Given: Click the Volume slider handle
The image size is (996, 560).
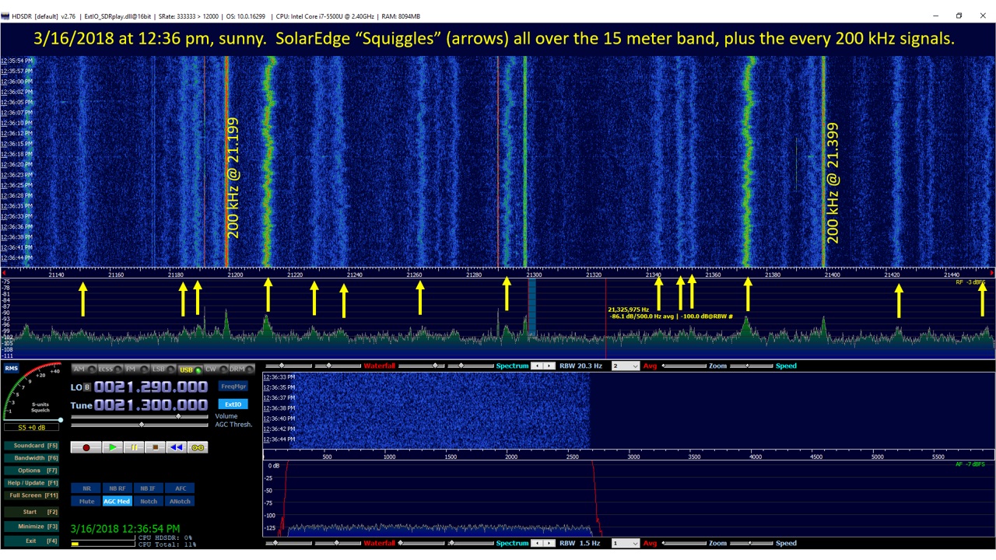Looking at the screenshot, I should [x=178, y=417].
